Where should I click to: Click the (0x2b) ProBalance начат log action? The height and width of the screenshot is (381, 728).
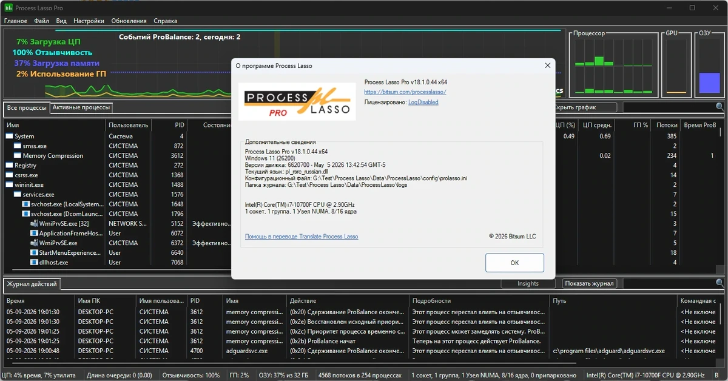324,341
